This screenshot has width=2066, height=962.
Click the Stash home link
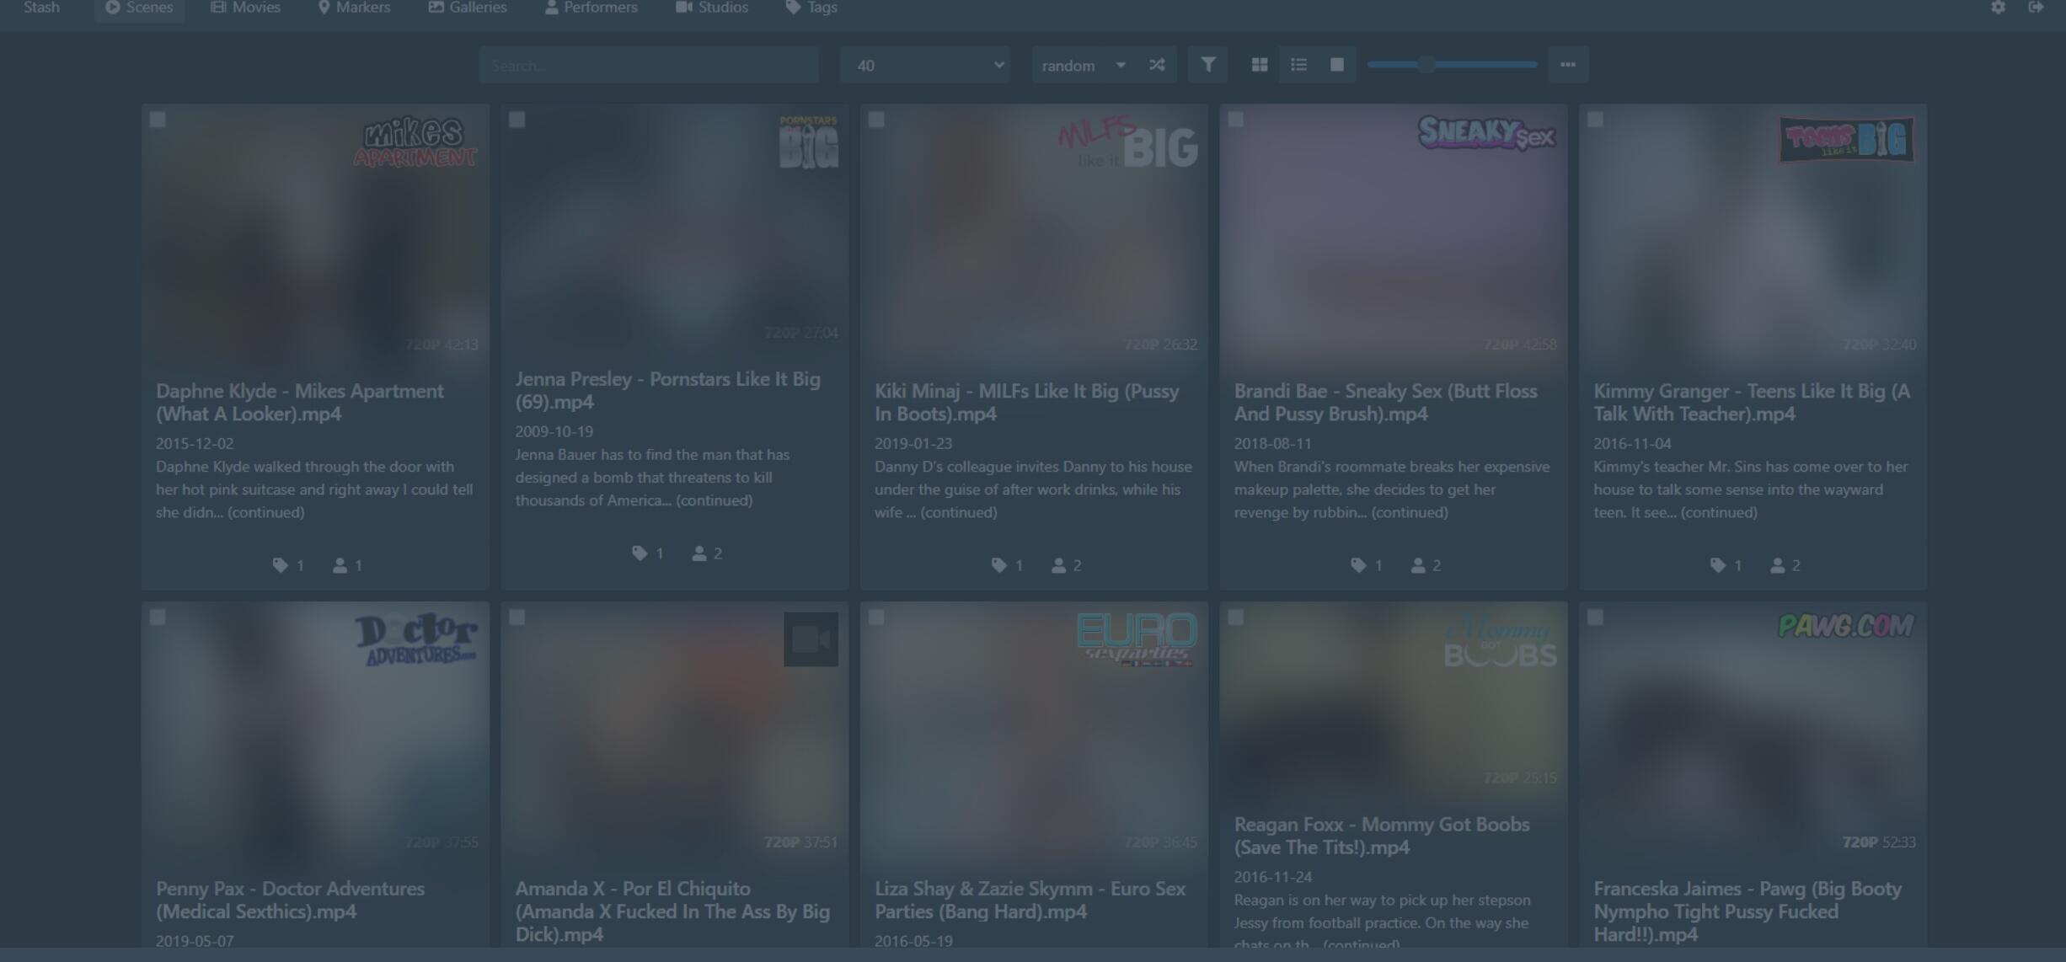point(41,8)
